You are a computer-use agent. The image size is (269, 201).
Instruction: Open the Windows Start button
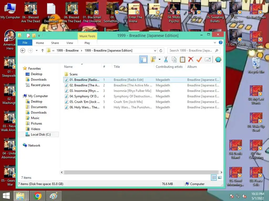pyautogui.click(x=6, y=196)
